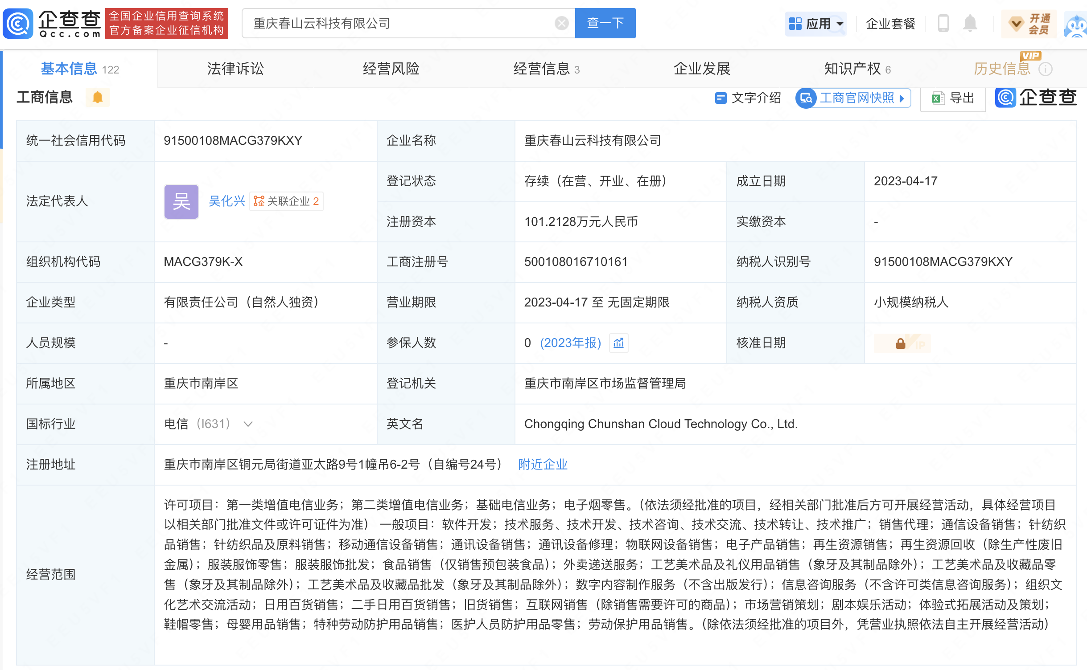
Task: Click 附近企业 link
Action: click(x=543, y=465)
